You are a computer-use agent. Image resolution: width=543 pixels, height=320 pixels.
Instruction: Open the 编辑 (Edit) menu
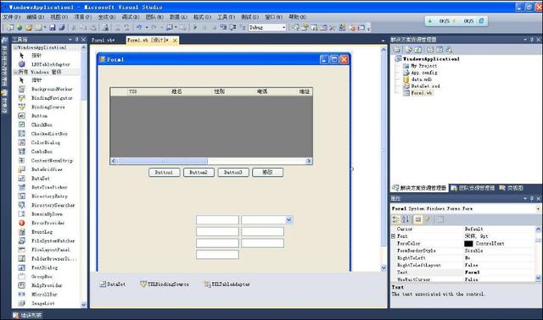click(35, 17)
